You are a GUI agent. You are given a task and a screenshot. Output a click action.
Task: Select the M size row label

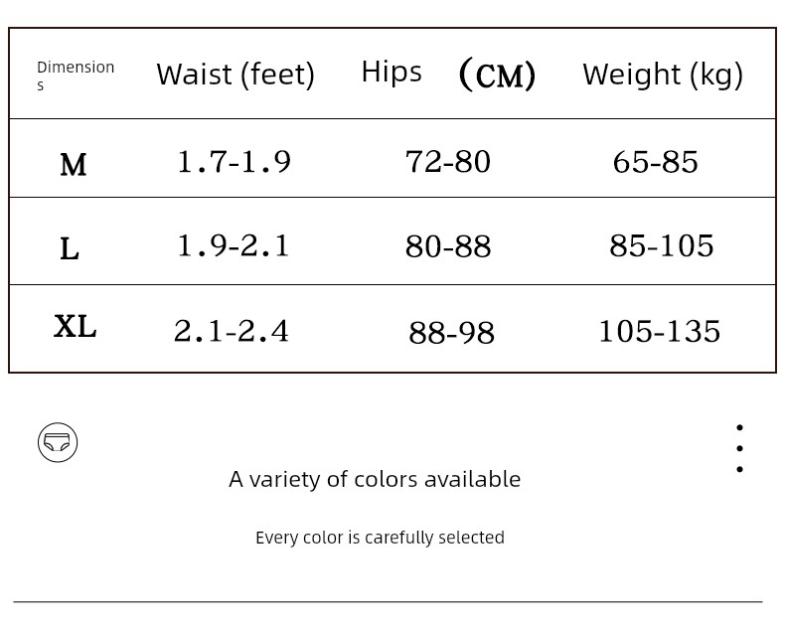coord(74,164)
